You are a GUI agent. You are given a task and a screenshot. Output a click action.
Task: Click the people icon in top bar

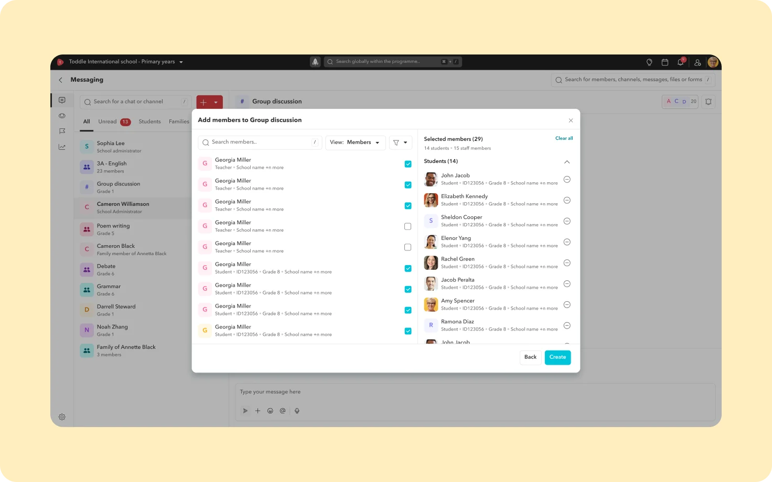click(698, 62)
